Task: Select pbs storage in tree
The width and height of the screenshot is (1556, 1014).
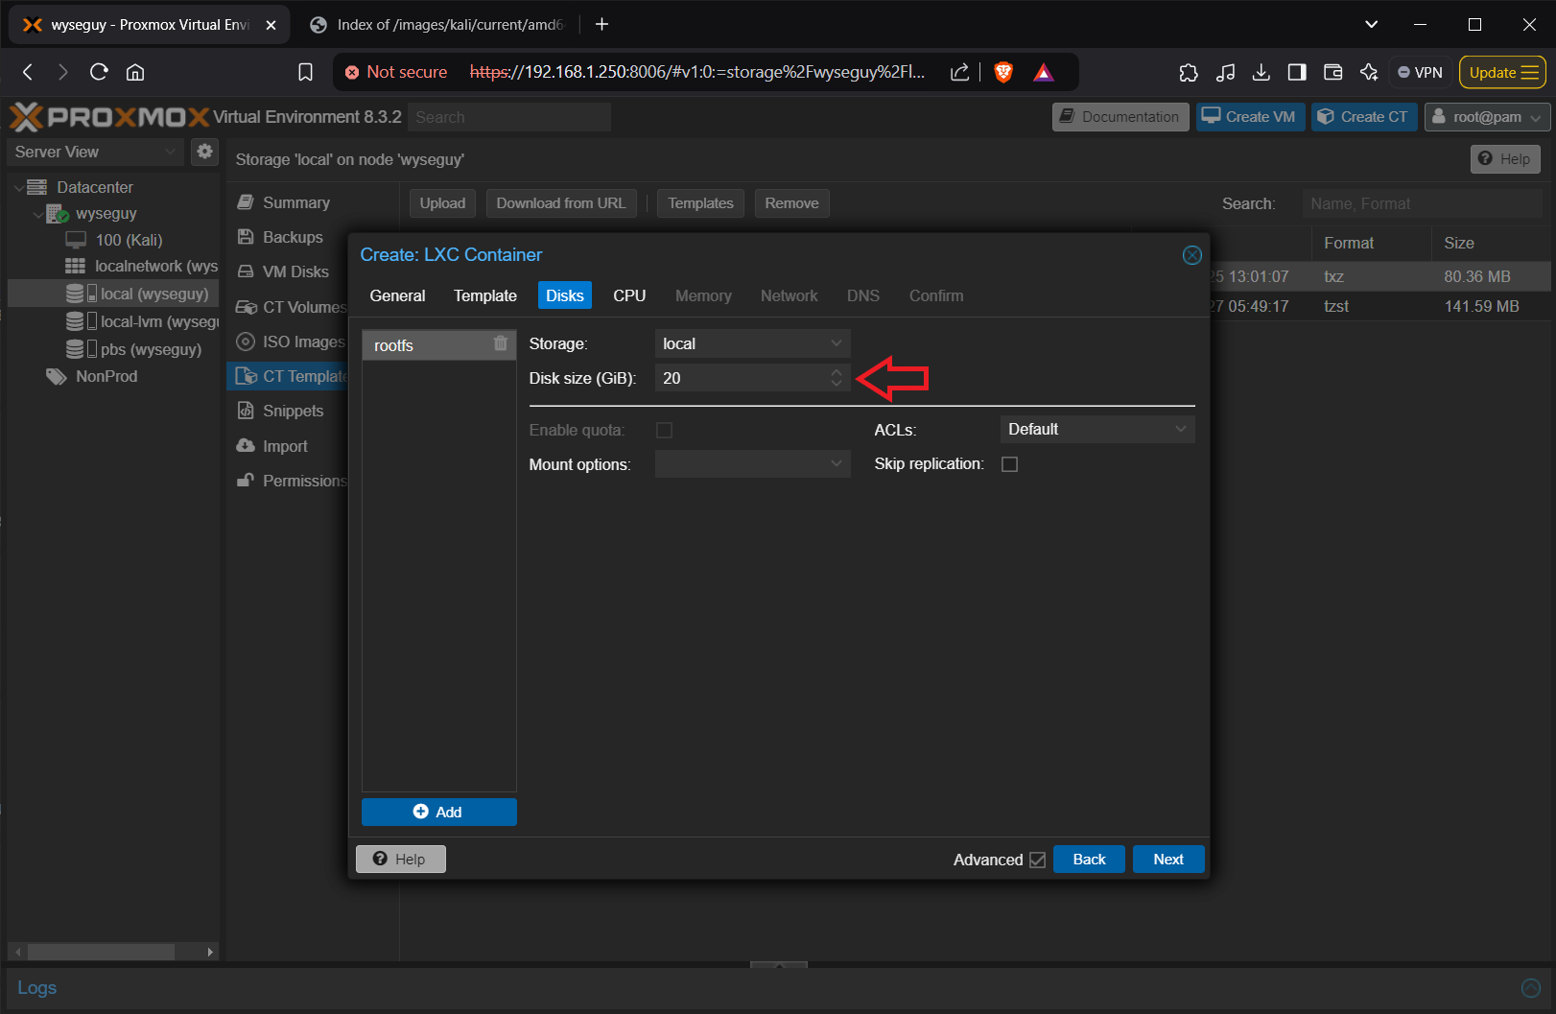Action: point(134,349)
